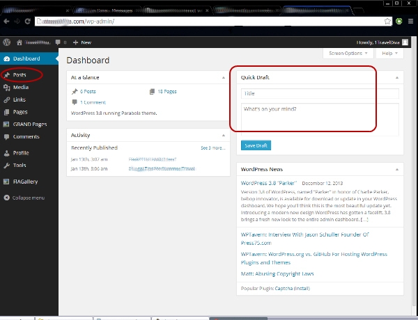This screenshot has width=418, height=320.
Task: Open WPTavern WordPress.org vs. GitHub link
Action: click(313, 258)
